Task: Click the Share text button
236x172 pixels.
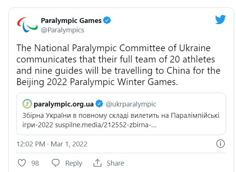Action: click(x=115, y=163)
